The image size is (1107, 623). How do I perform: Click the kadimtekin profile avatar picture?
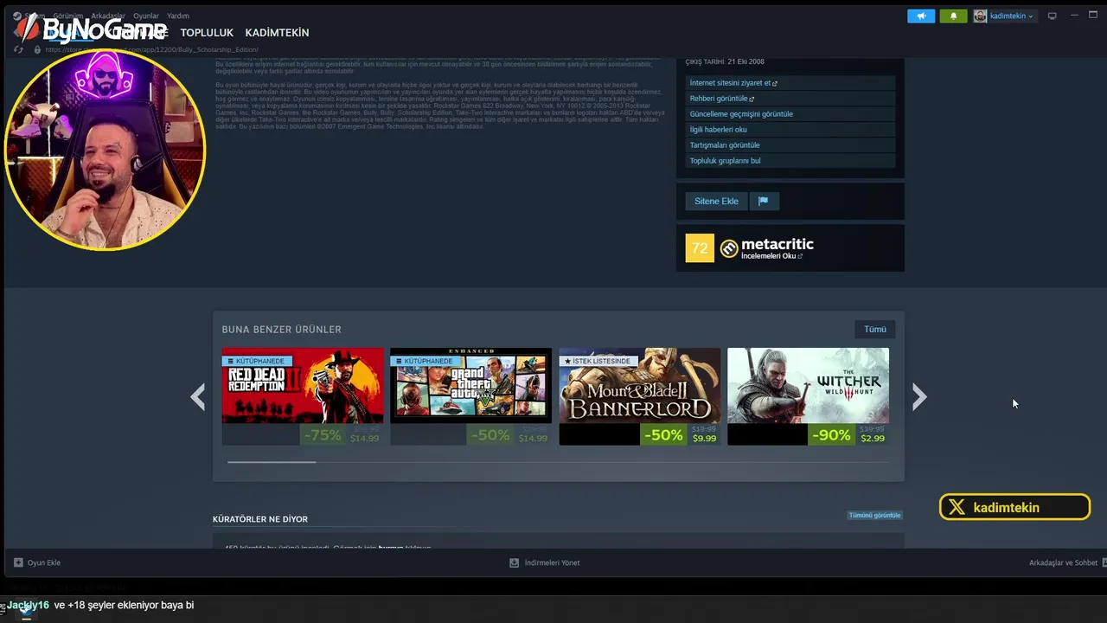[980, 16]
